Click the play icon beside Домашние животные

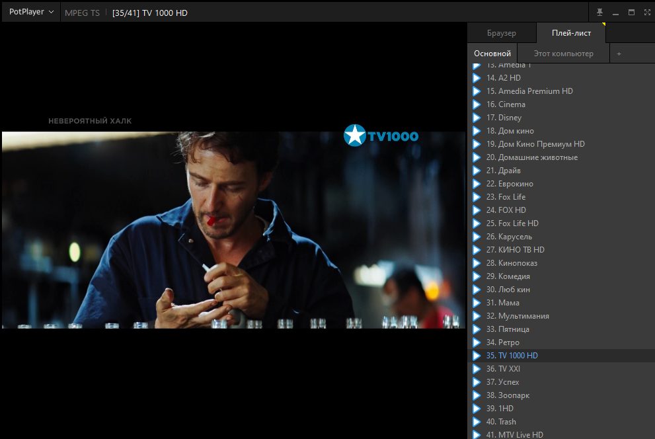(x=476, y=157)
